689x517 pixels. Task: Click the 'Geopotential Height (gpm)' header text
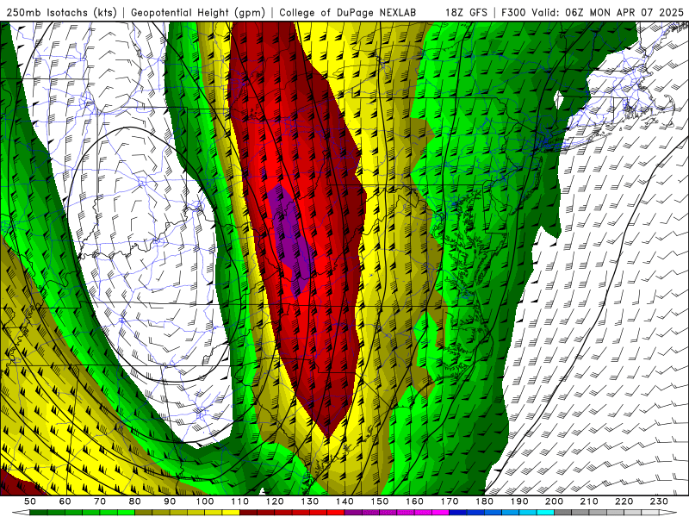click(198, 12)
